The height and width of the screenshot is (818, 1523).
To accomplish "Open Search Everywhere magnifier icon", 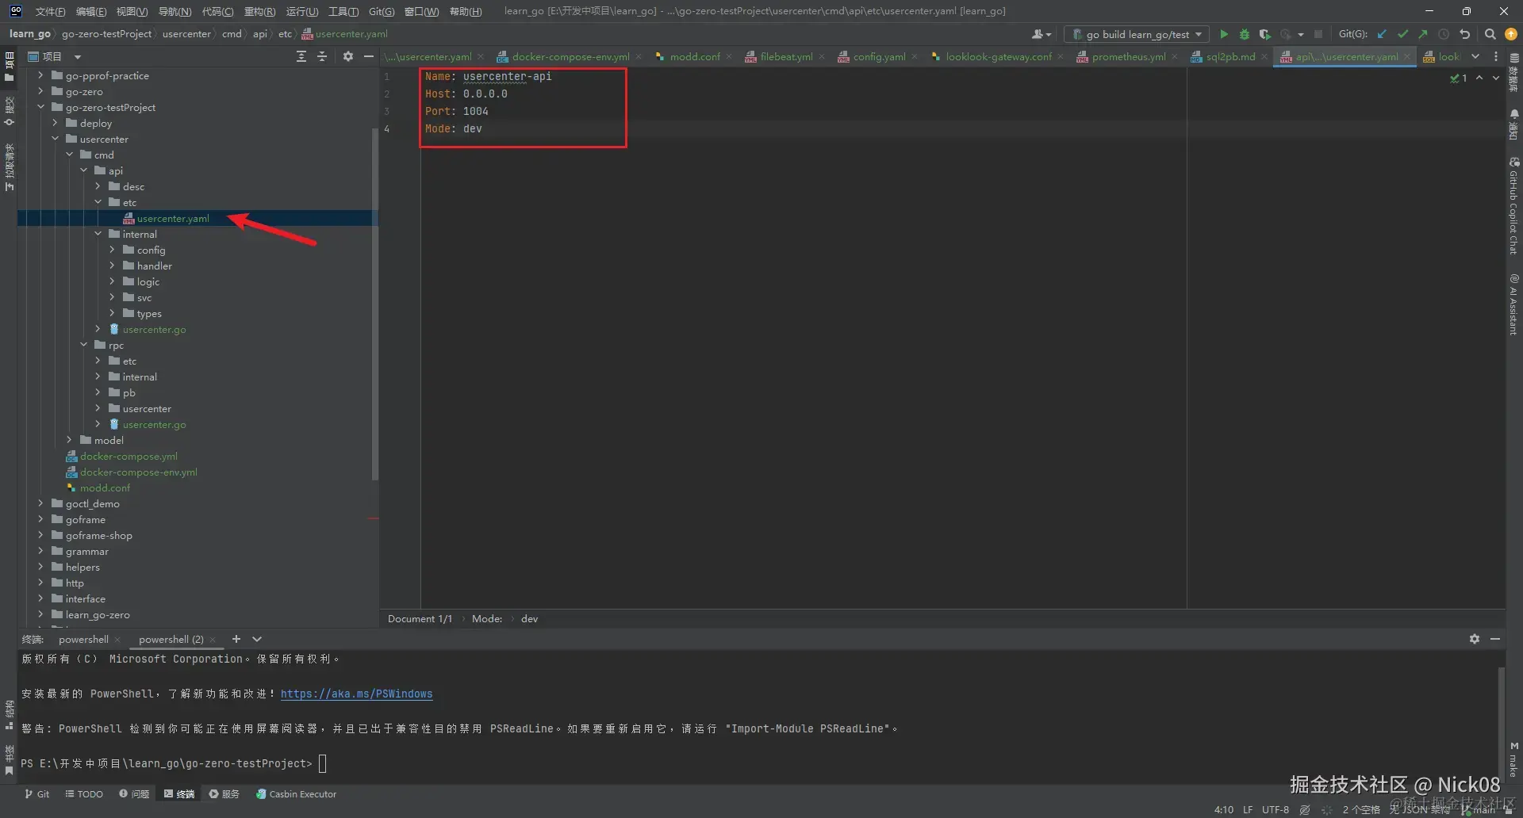I will point(1490,34).
